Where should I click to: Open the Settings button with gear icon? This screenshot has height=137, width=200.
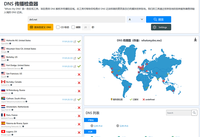coord(161,27)
